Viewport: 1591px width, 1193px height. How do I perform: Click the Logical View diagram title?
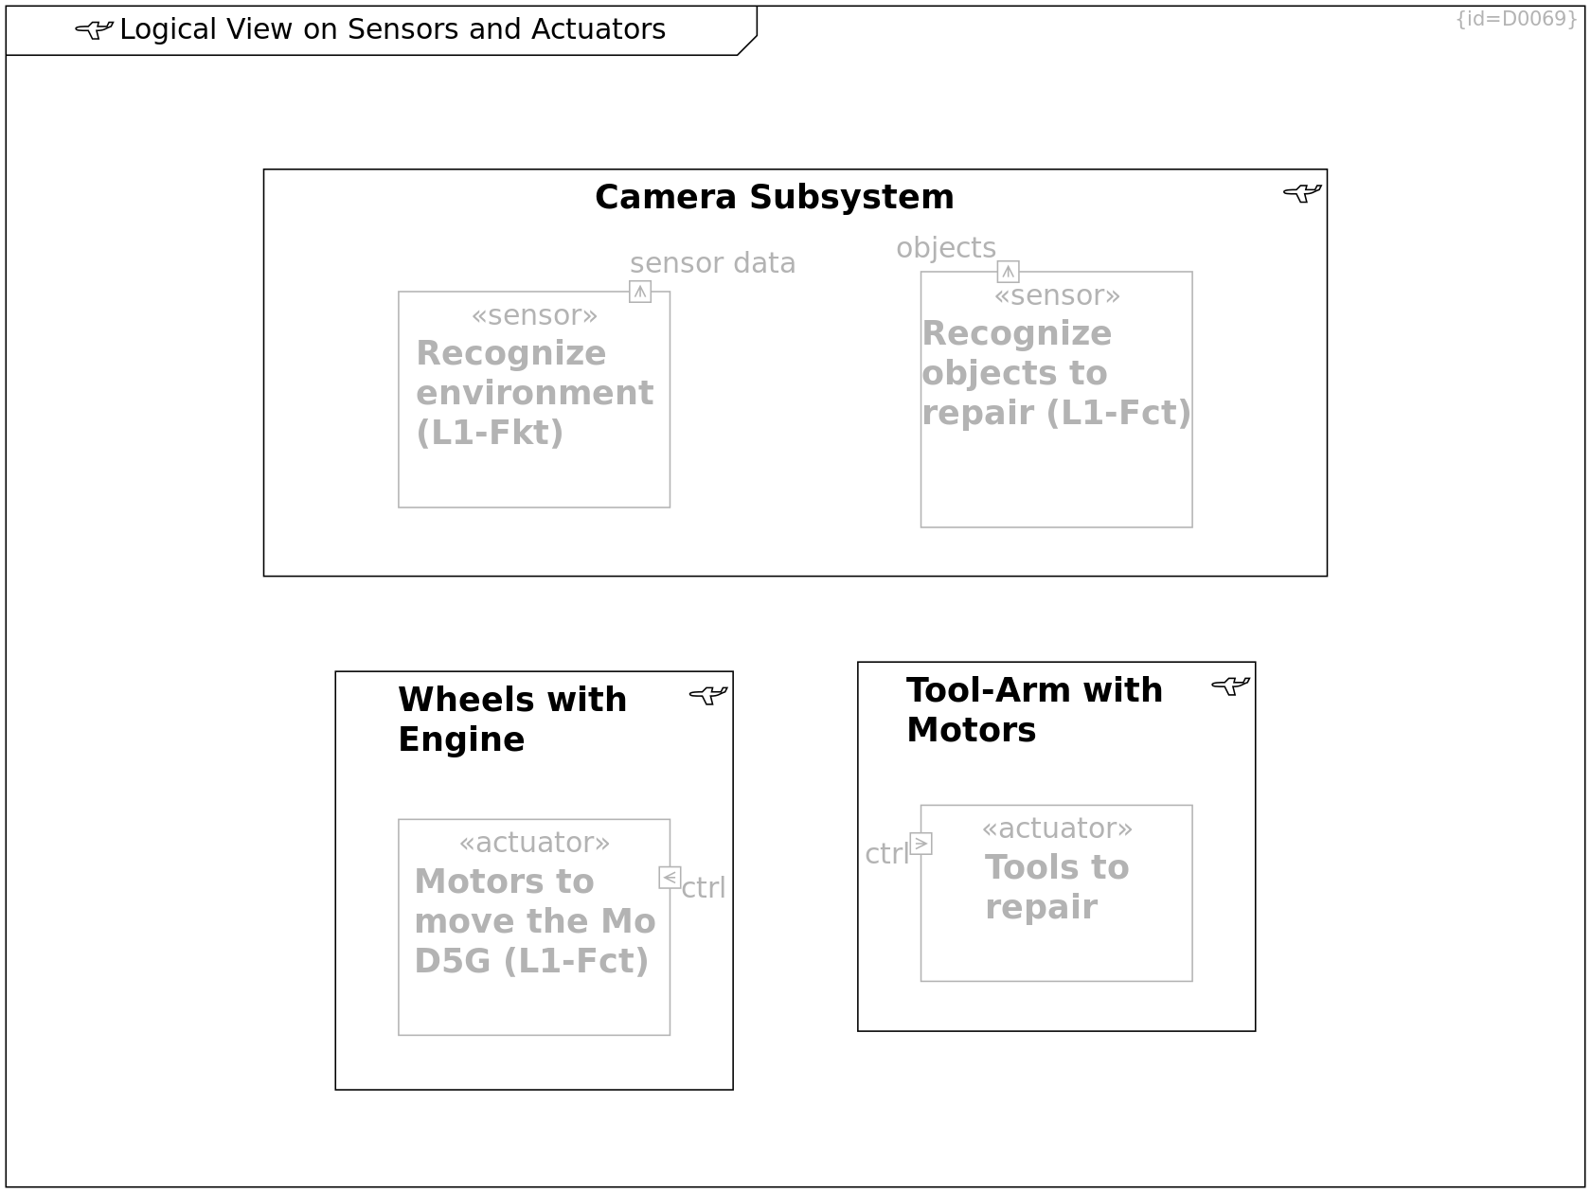pos(392,30)
